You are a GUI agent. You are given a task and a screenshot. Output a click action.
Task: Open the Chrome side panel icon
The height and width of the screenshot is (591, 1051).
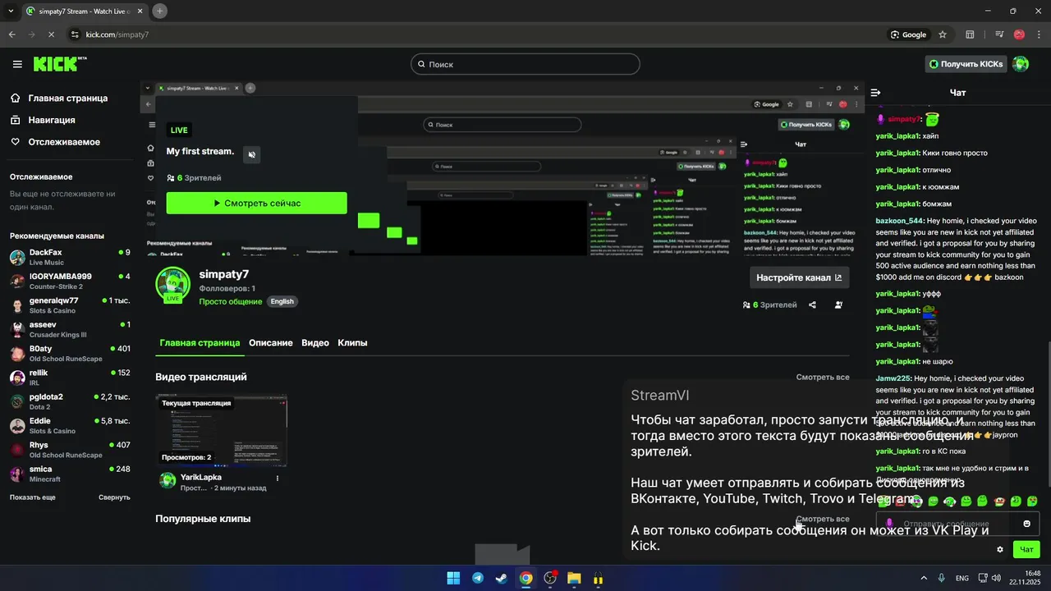[970, 34]
